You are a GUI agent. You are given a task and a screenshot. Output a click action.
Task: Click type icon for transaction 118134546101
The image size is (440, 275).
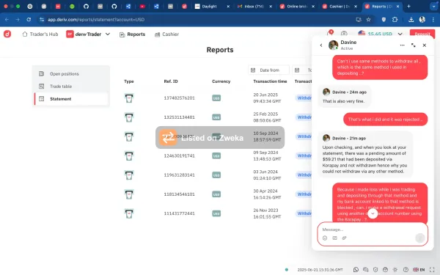point(129,194)
